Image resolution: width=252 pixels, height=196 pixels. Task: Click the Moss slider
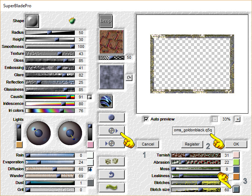coord(196,169)
